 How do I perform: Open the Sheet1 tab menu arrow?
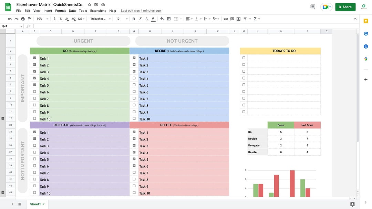(43, 203)
